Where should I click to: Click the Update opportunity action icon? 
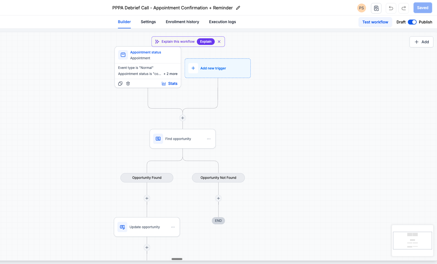coord(122,227)
